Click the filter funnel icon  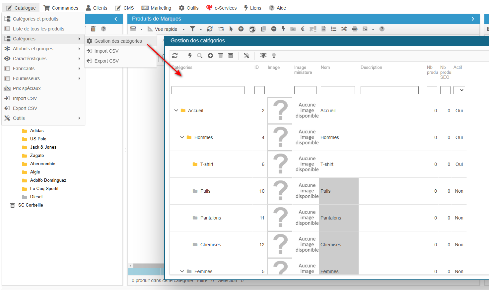[192, 29]
